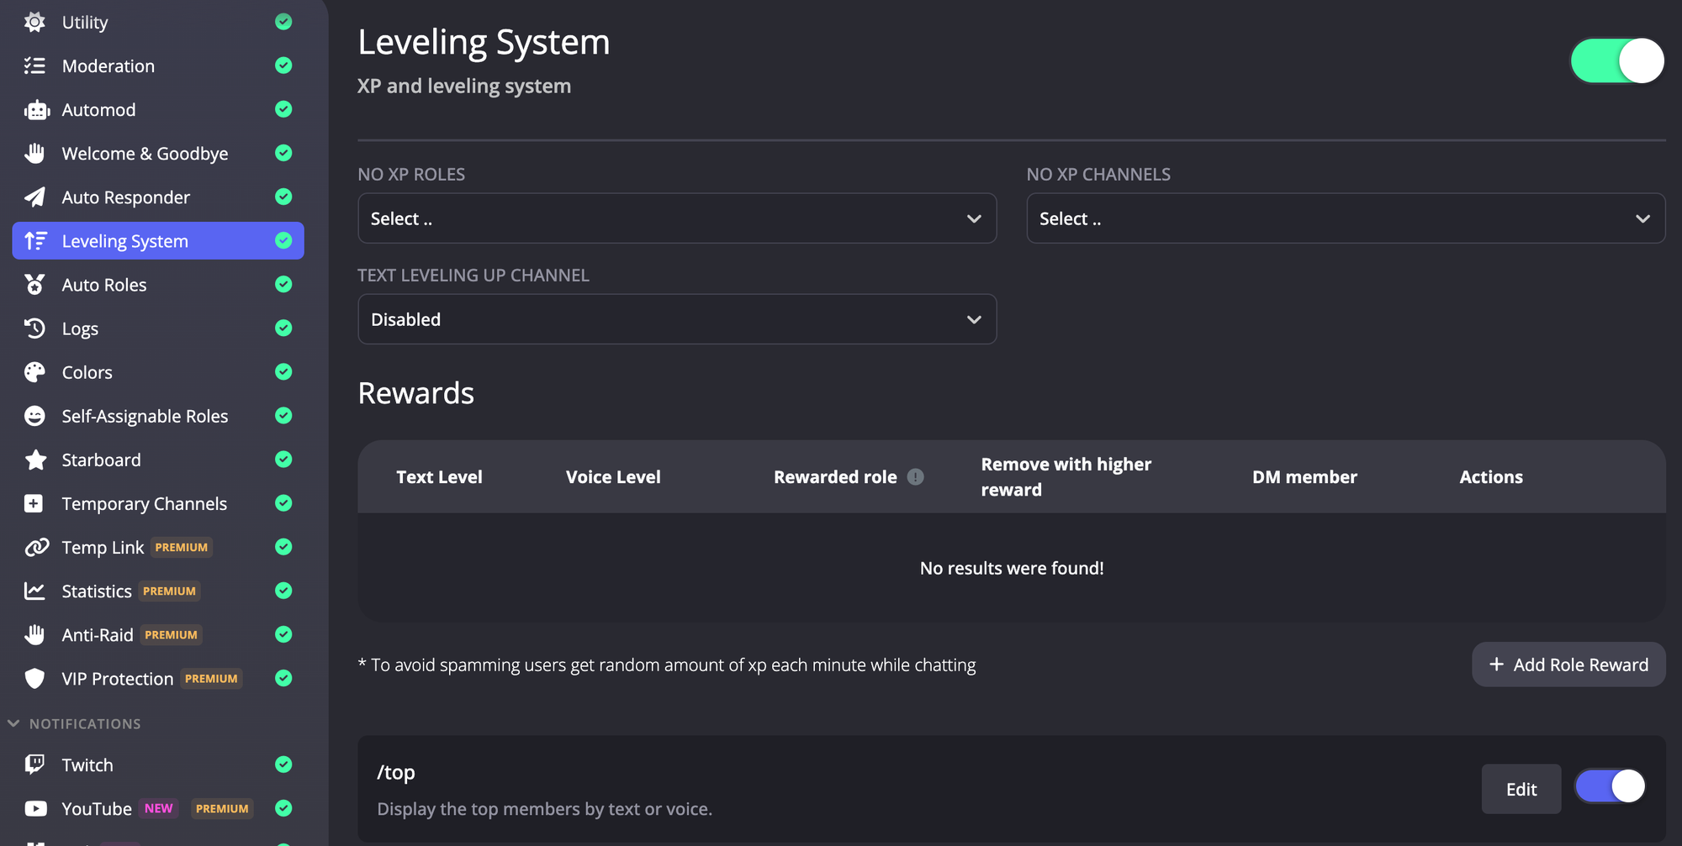Viewport: 1682px width, 846px height.
Task: Click the green checkmark next to Auto Roles
Action: tap(283, 285)
